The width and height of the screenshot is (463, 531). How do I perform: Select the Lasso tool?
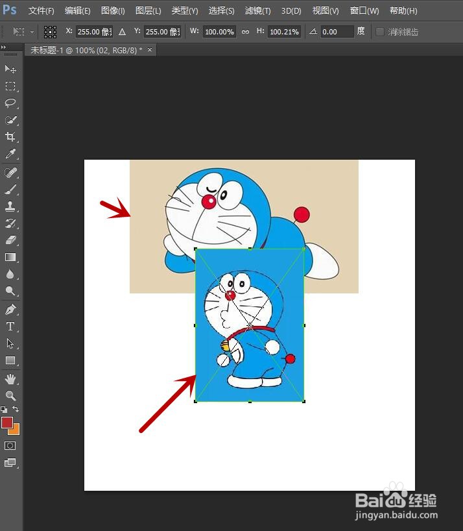[10, 103]
